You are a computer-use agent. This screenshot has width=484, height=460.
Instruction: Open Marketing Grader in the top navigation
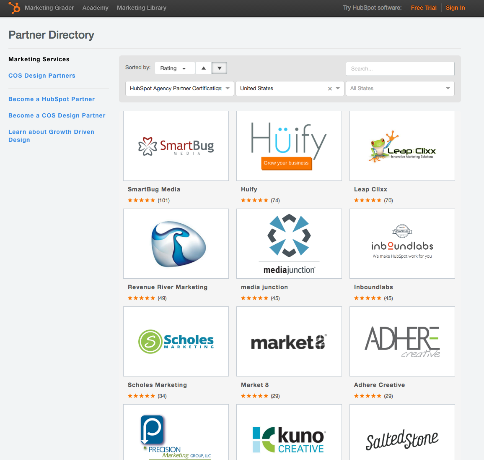coord(49,8)
